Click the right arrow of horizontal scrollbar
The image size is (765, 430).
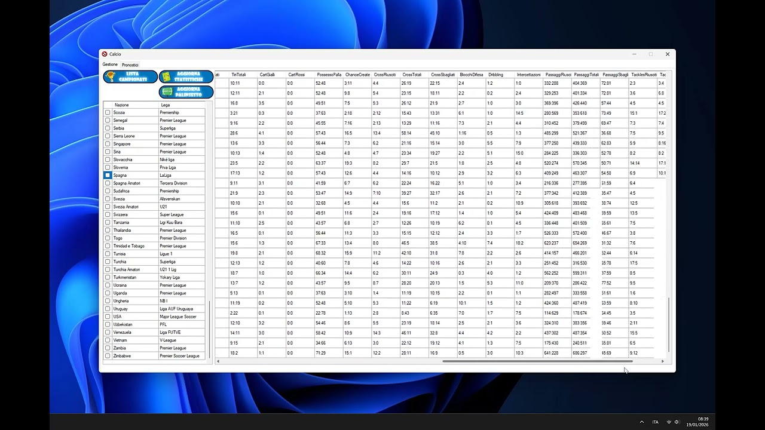662,361
